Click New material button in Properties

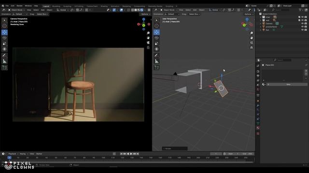(x=287, y=85)
